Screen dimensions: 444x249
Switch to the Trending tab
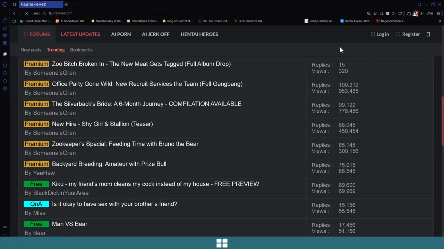pyautogui.click(x=56, y=50)
